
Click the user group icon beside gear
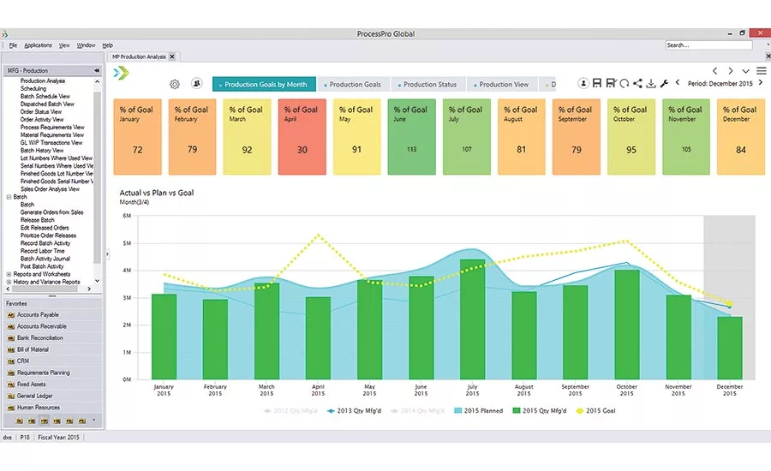point(197,84)
